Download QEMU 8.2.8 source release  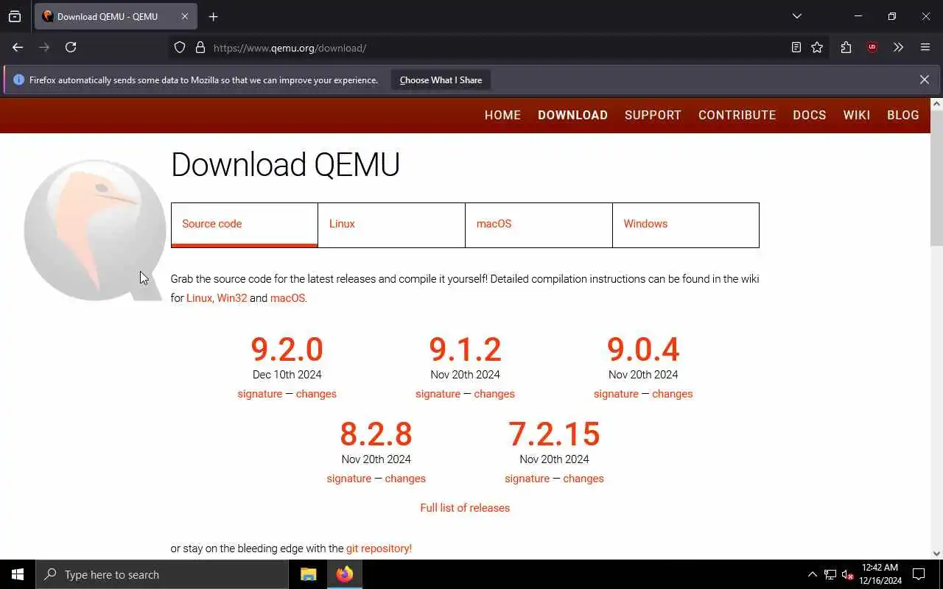[x=376, y=434]
